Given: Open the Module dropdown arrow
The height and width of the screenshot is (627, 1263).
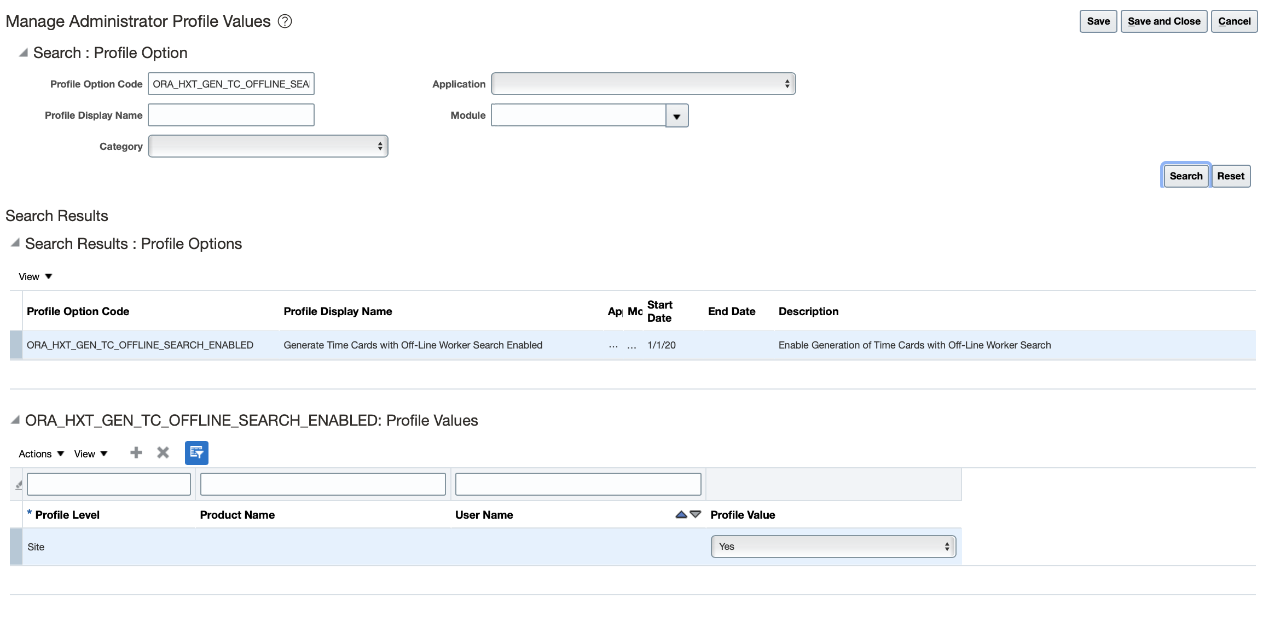Looking at the screenshot, I should coord(677,116).
